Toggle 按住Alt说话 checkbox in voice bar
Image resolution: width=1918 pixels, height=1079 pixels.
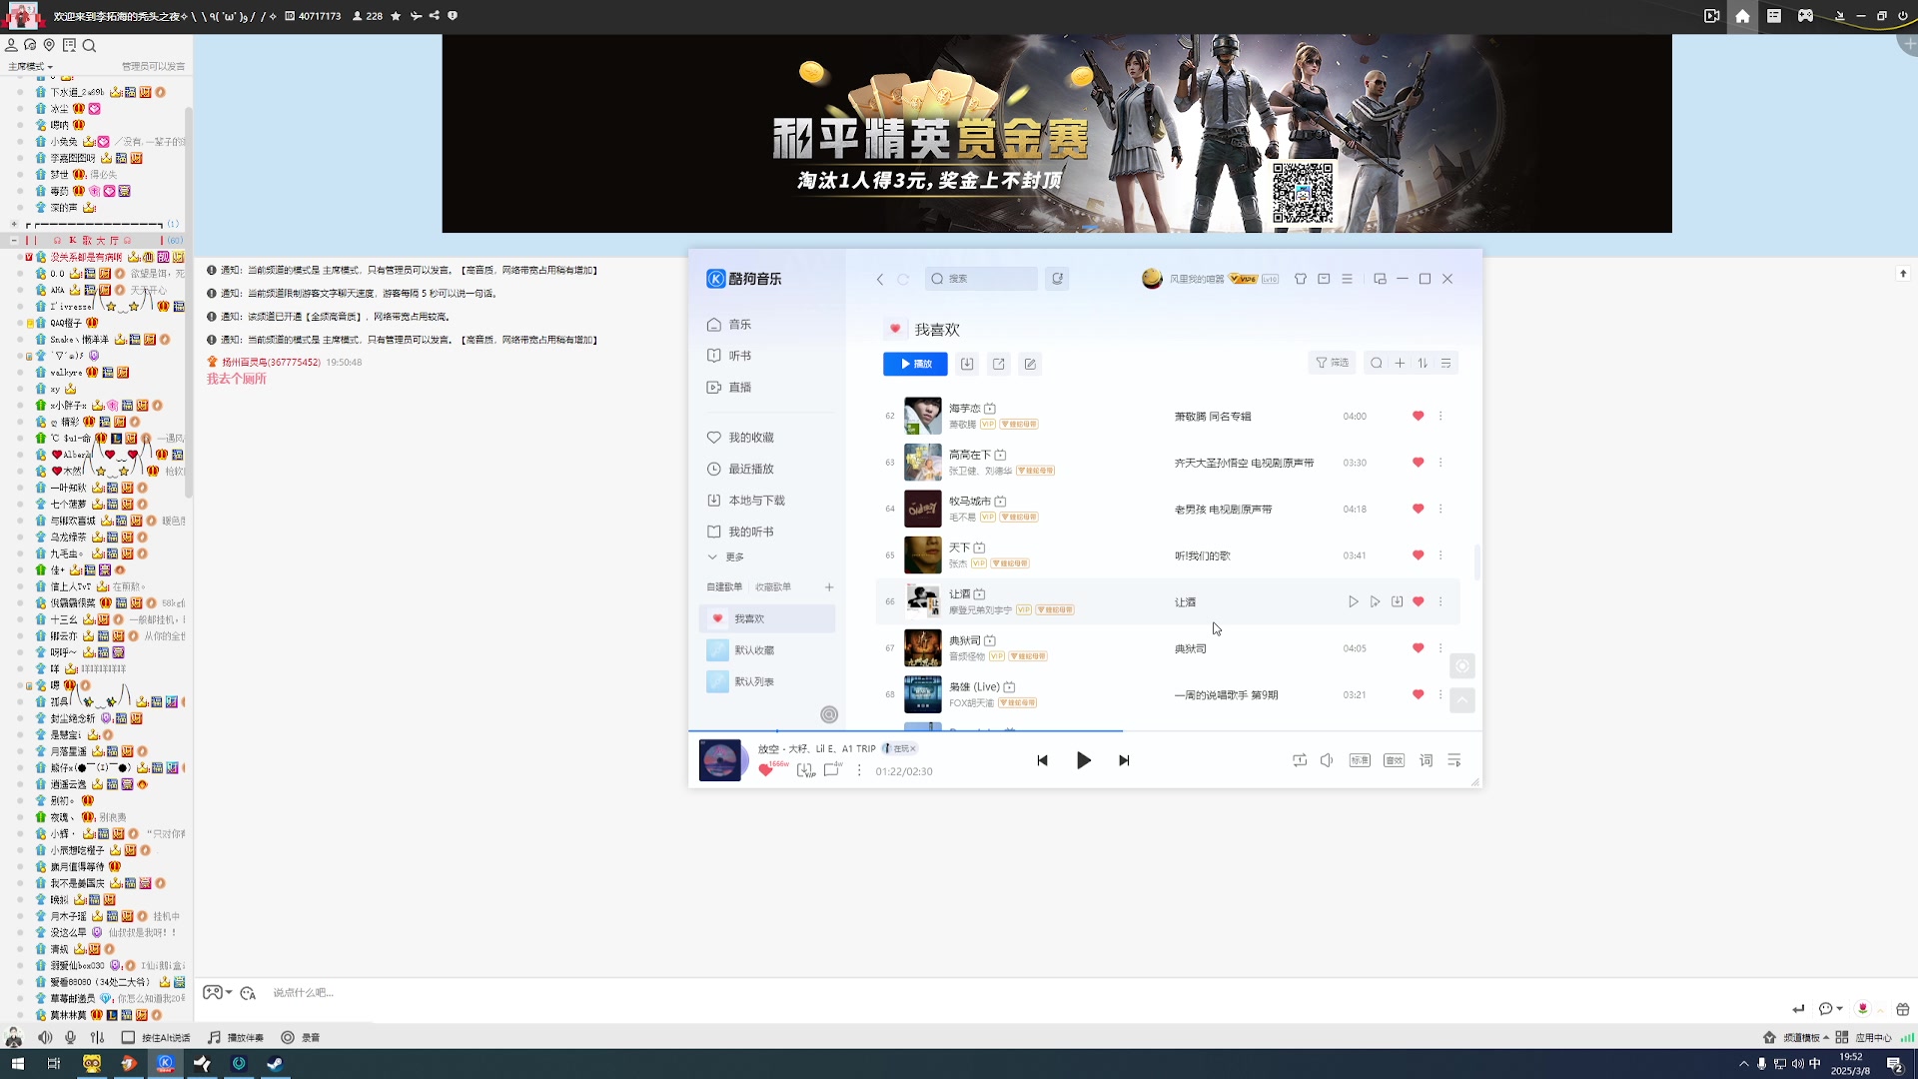pyautogui.click(x=128, y=1037)
